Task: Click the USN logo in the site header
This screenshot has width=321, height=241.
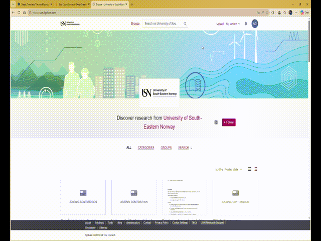Action: point(70,24)
